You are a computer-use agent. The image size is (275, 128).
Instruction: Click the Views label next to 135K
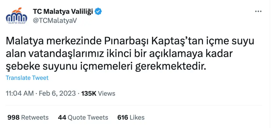106,94
